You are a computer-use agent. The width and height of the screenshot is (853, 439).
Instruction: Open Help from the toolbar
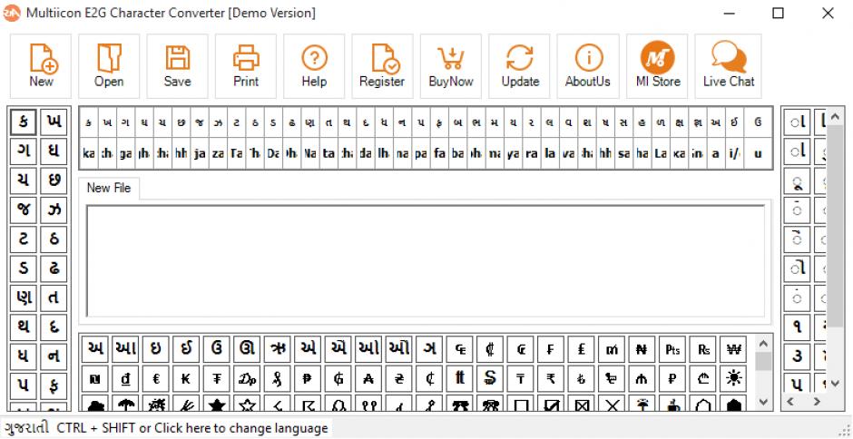[x=314, y=66]
